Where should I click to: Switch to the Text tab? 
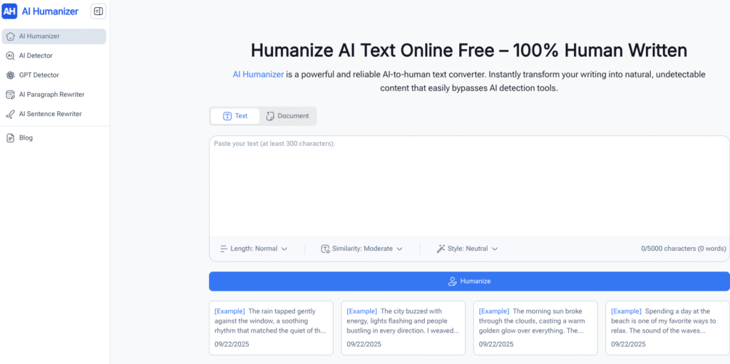click(235, 116)
